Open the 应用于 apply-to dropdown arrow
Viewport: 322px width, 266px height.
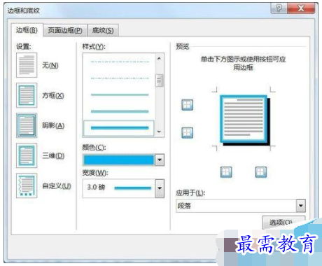(301, 206)
